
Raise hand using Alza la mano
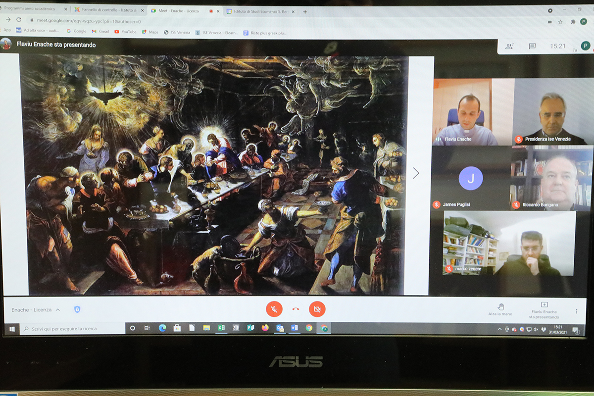tap(500, 310)
